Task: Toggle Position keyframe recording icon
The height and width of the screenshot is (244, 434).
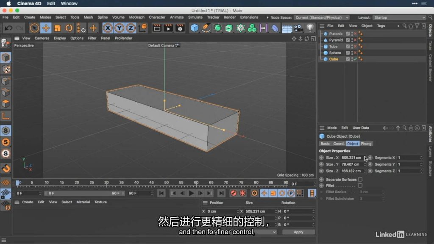Action: [x=264, y=193]
